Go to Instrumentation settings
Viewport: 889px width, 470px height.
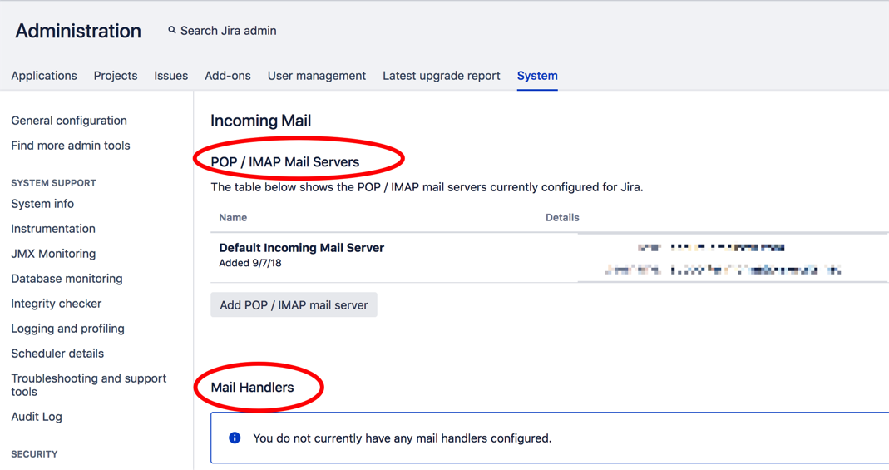click(53, 229)
